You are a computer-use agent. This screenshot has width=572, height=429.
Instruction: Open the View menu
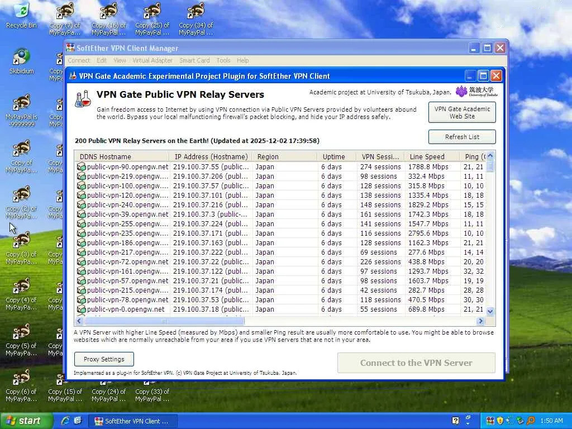pos(120,60)
